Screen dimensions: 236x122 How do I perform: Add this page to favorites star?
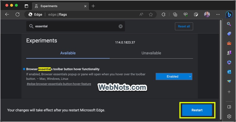click(x=151, y=14)
